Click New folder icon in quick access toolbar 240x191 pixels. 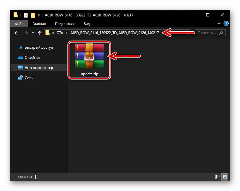coord(33,15)
